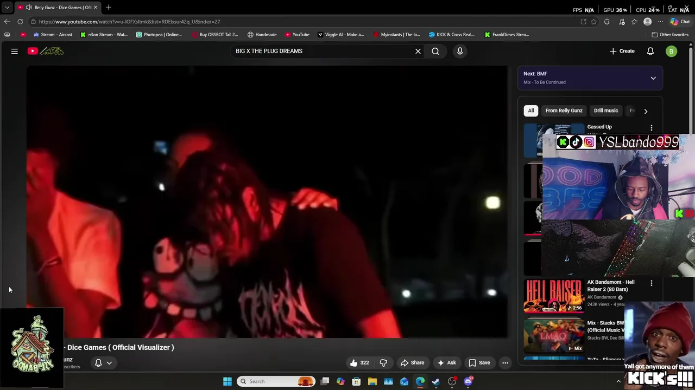The image size is (695, 390).
Task: Filter by Drill music chip
Action: 606,110
